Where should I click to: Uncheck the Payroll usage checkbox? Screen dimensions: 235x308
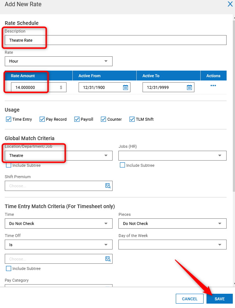(x=77, y=119)
